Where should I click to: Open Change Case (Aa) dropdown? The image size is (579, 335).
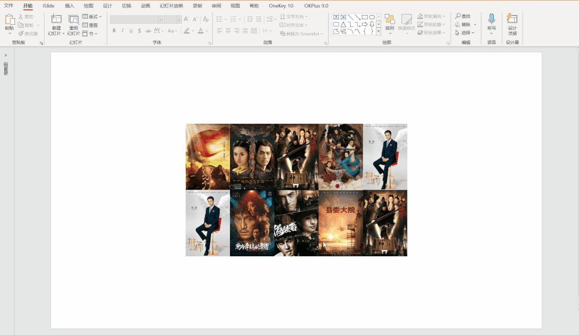click(x=173, y=31)
